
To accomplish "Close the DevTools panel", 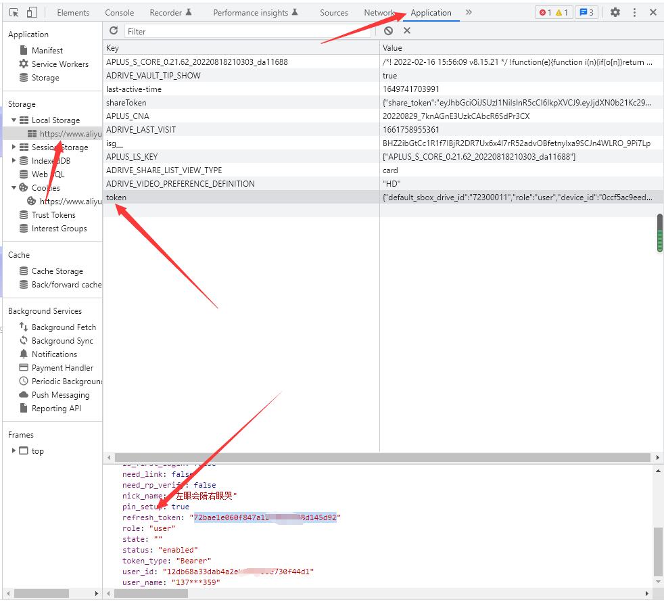I will point(653,13).
